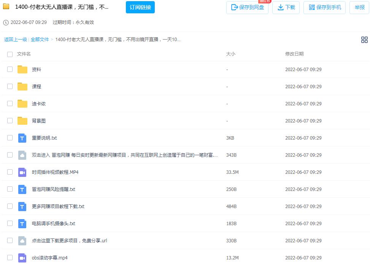The image size is (370, 264).
Task: Open file 更多网赚项目教程下载.txt
Action: (58, 207)
